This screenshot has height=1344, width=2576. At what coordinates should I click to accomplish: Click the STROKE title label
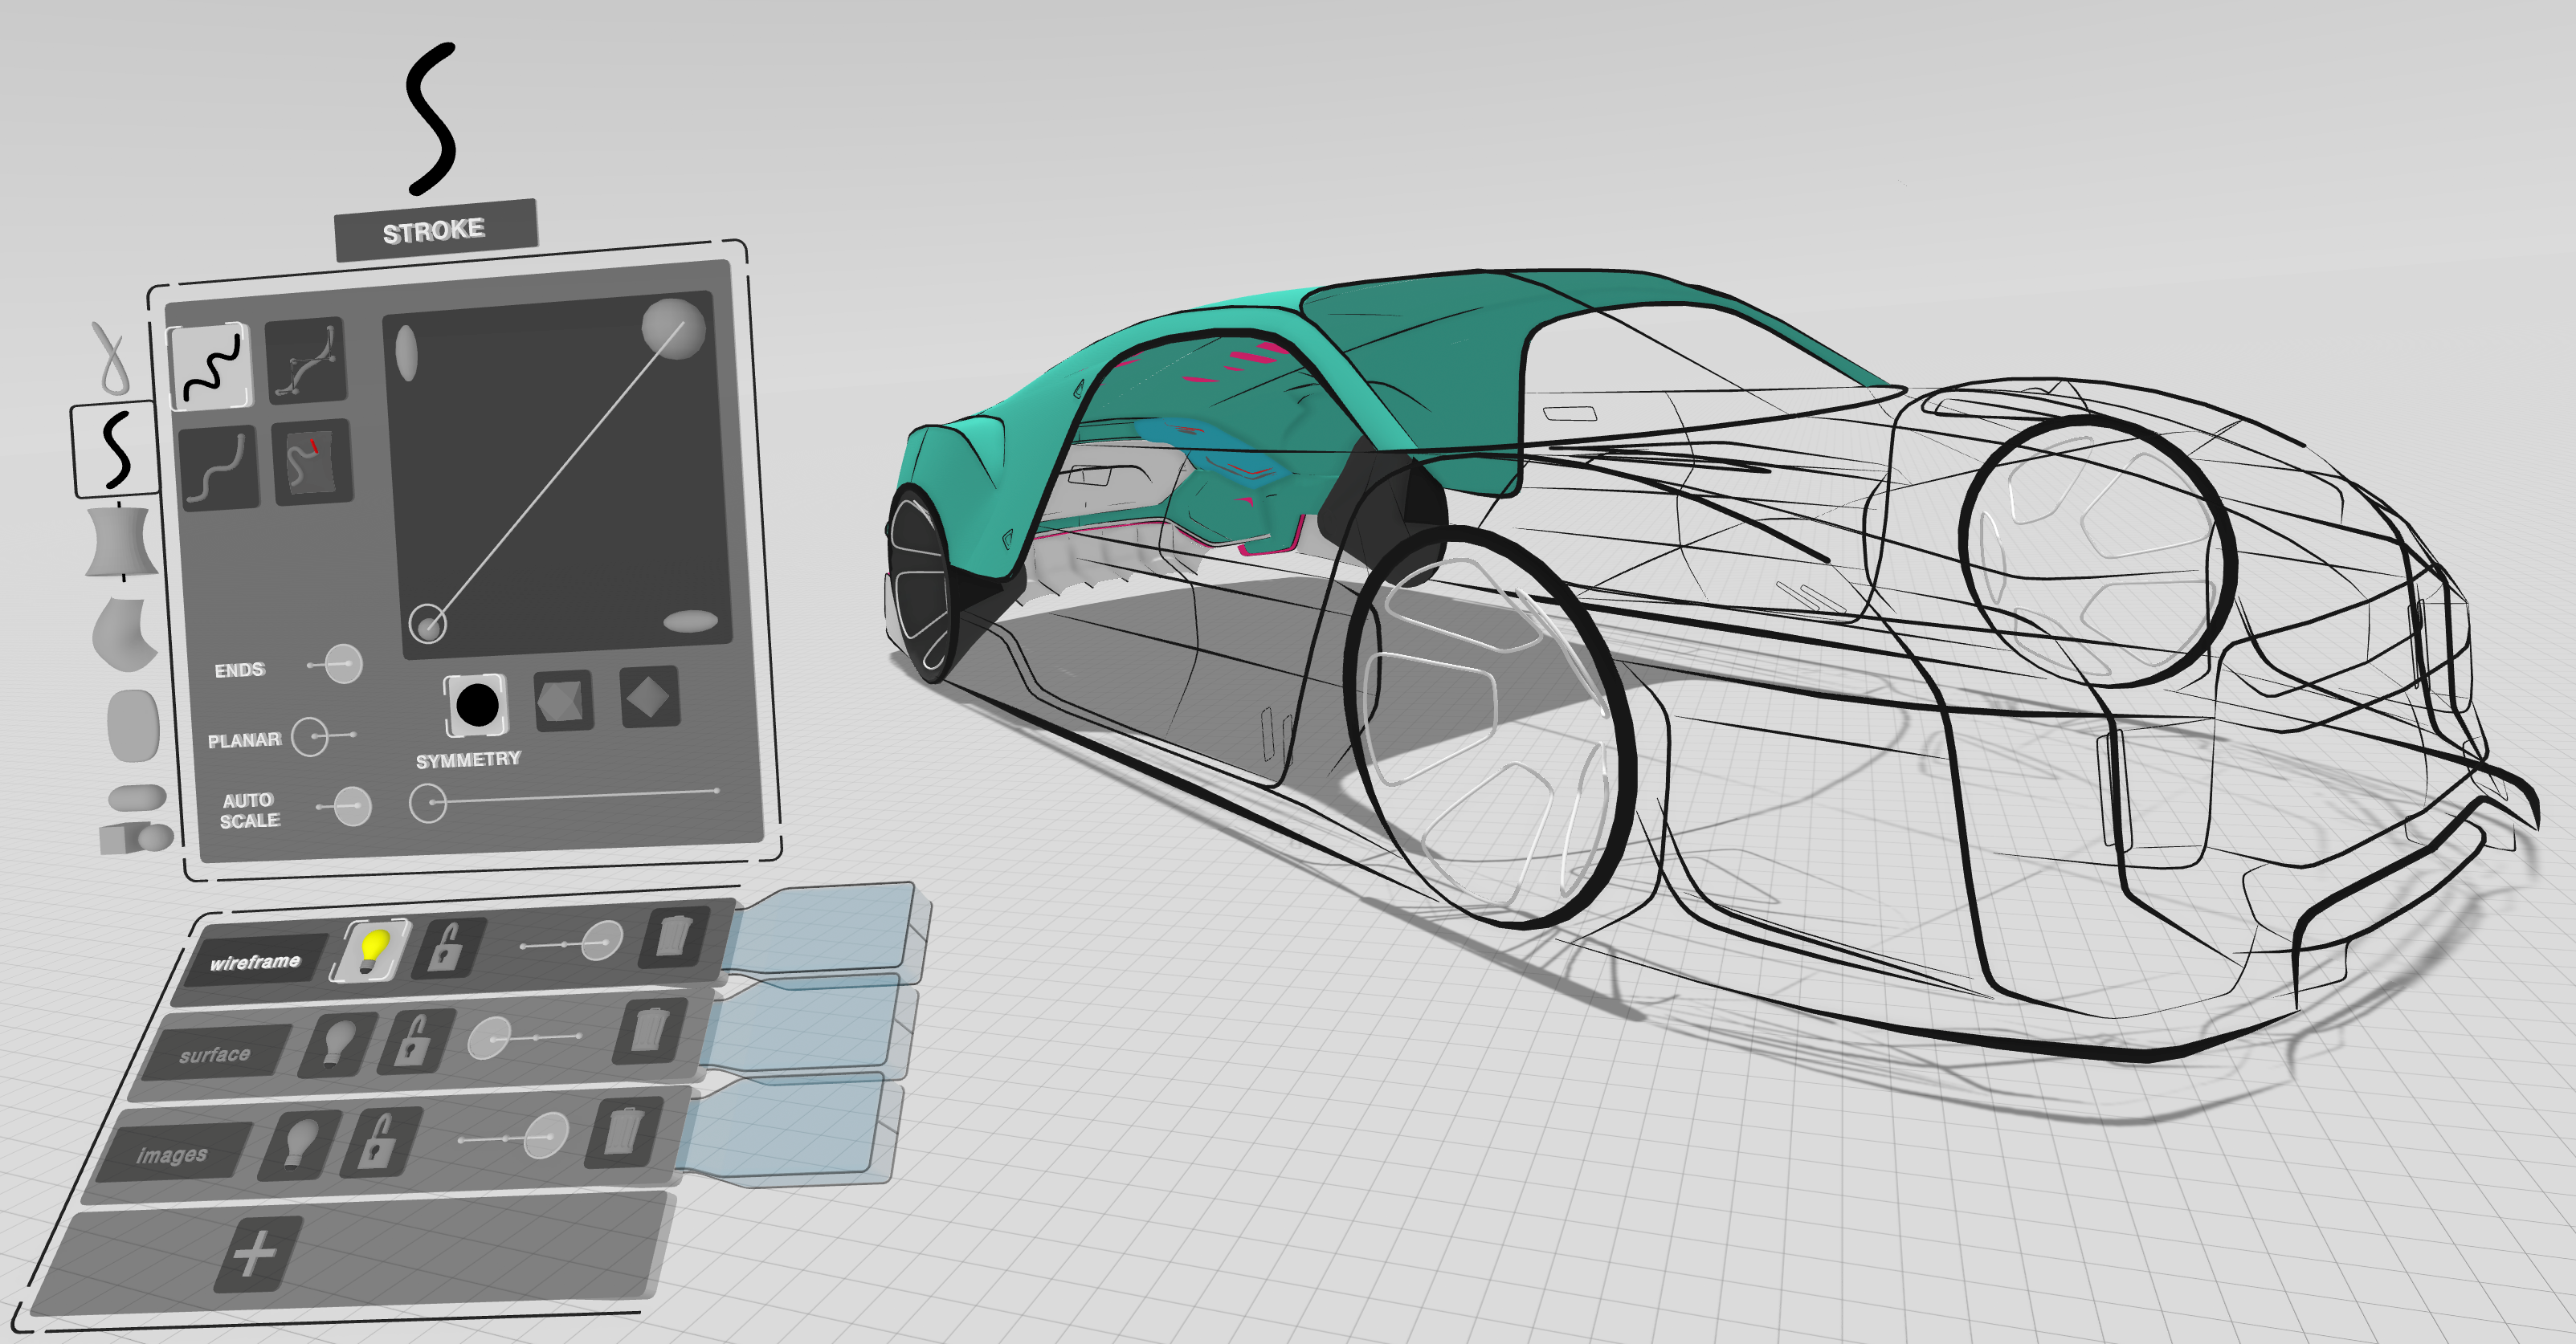[435, 231]
